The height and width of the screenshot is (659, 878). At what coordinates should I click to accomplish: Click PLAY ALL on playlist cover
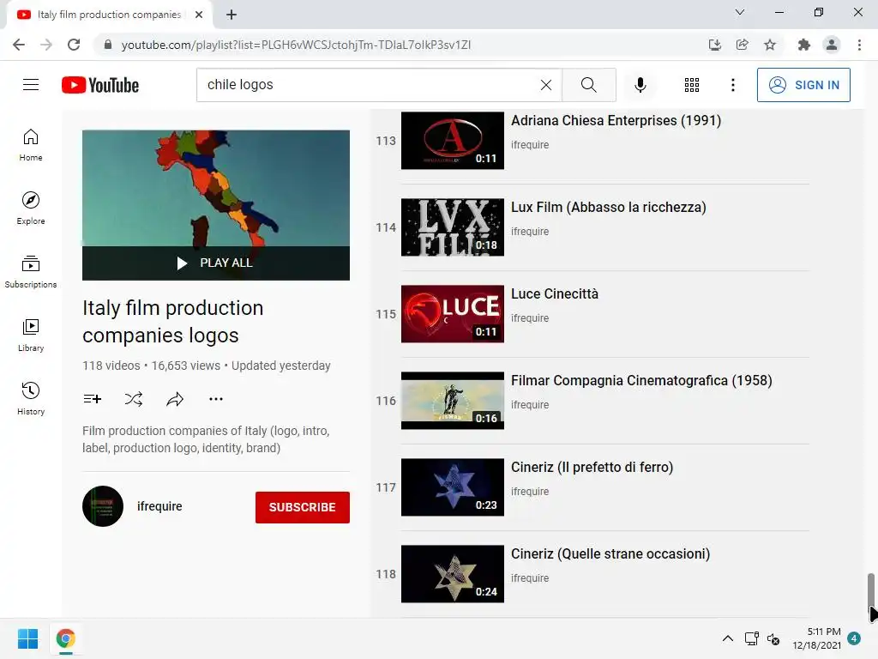click(x=215, y=263)
